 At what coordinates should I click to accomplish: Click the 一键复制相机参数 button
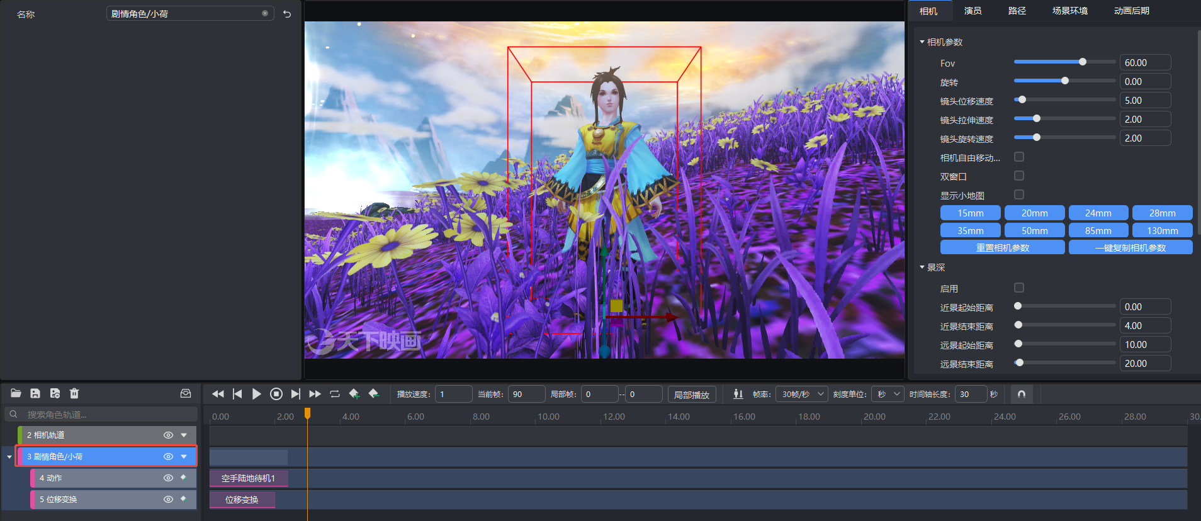[x=1131, y=247]
